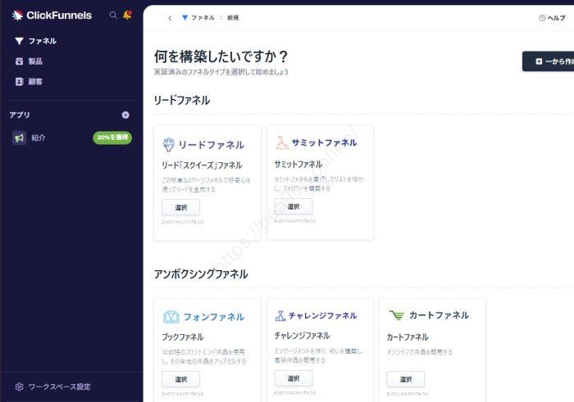574x402 pixels.
Task: Open 製品 in the sidebar menu
Action: (35, 61)
